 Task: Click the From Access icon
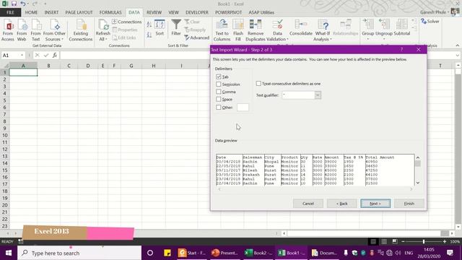(8, 25)
